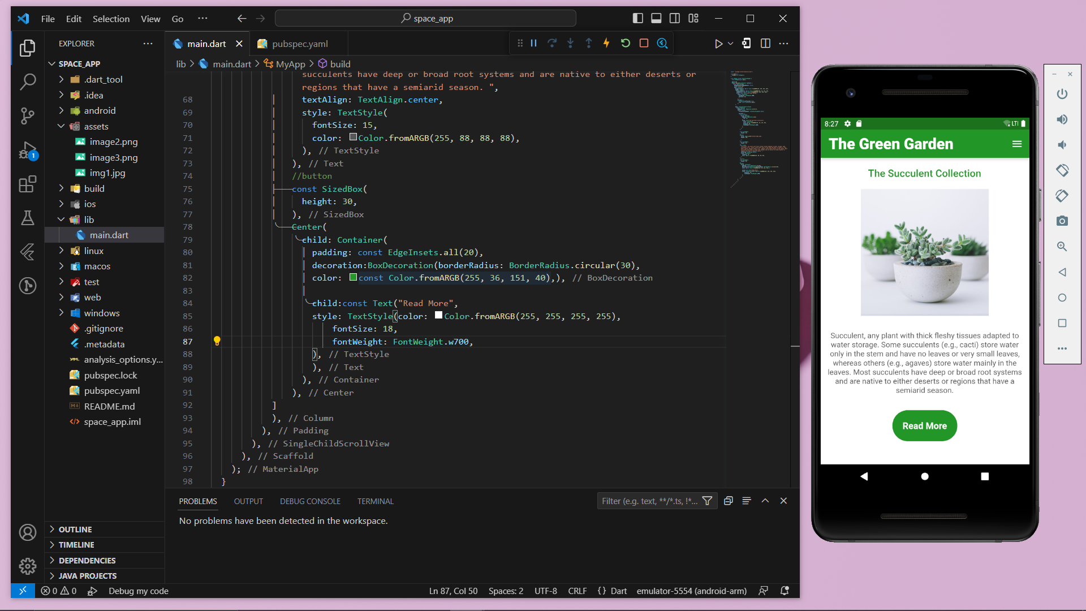This screenshot has height=611, width=1086.
Task: Click the green color swatch on line 82
Action: tap(353, 277)
